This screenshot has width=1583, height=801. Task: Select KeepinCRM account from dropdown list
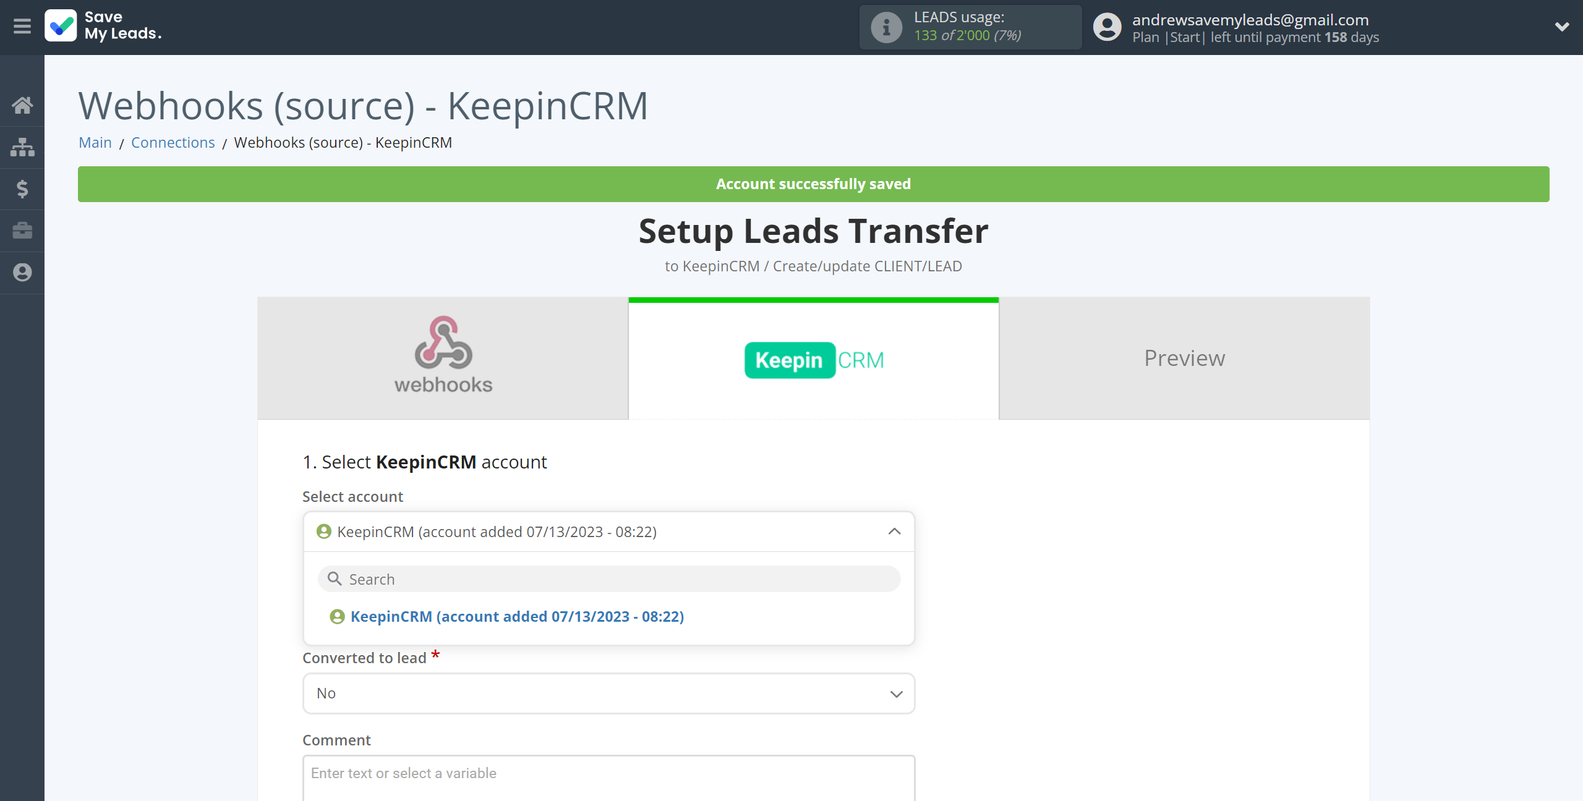[x=516, y=616]
